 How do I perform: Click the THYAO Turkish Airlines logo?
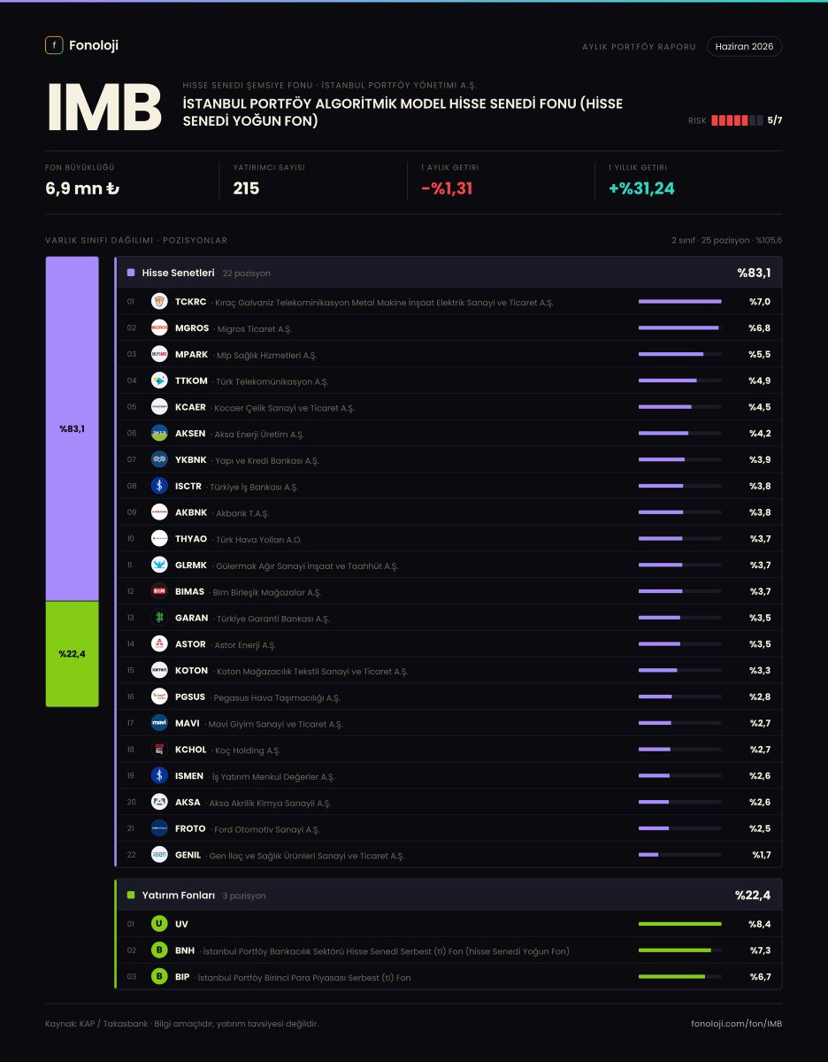(x=159, y=539)
